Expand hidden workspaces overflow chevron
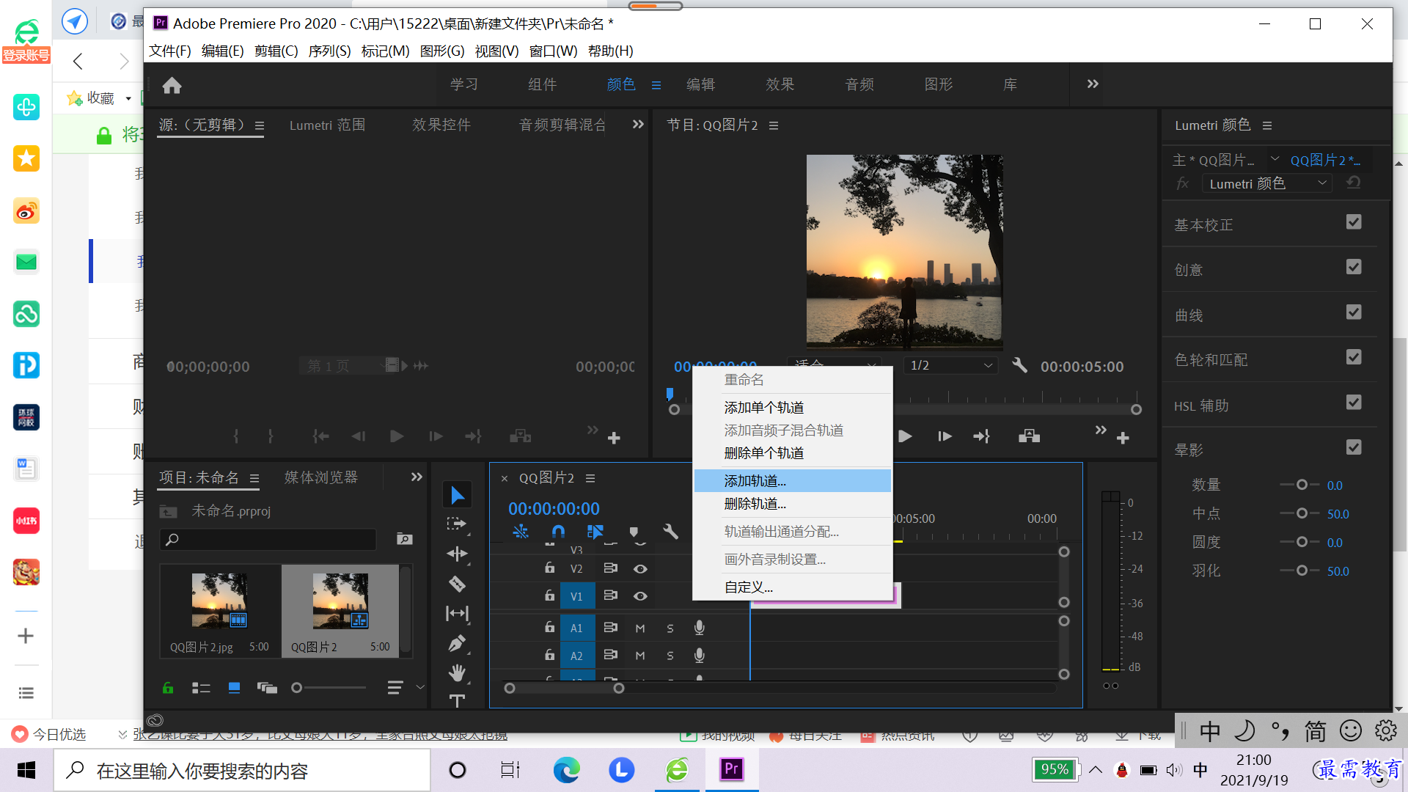 pyautogui.click(x=1093, y=84)
